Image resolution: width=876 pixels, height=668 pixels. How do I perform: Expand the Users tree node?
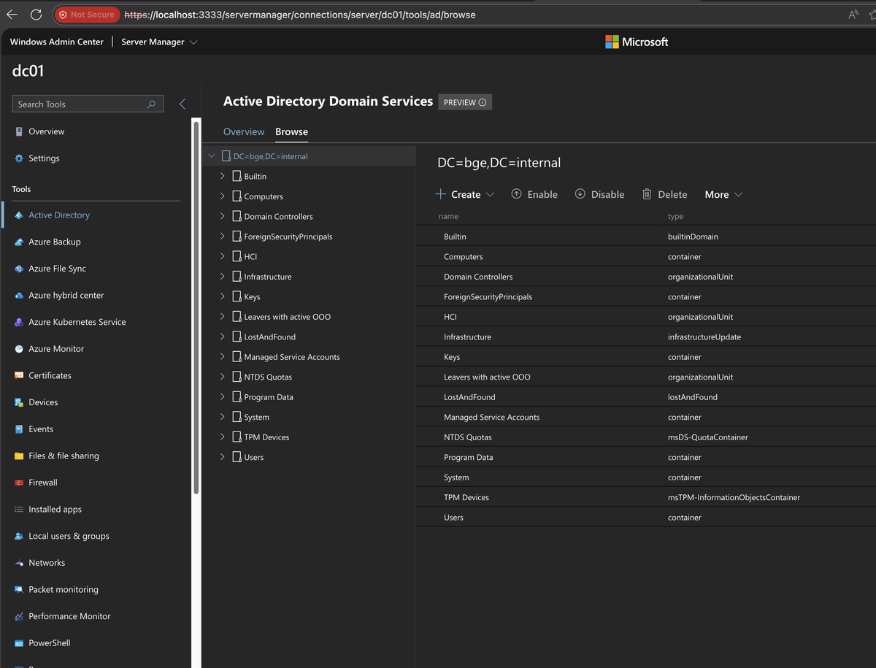tap(223, 458)
